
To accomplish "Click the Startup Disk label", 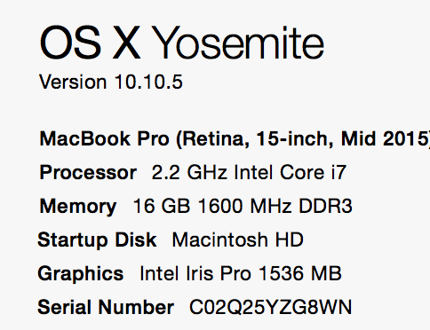I will tap(97, 240).
